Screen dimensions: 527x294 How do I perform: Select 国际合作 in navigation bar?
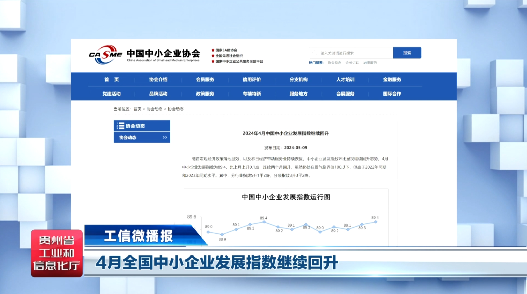[392, 94]
